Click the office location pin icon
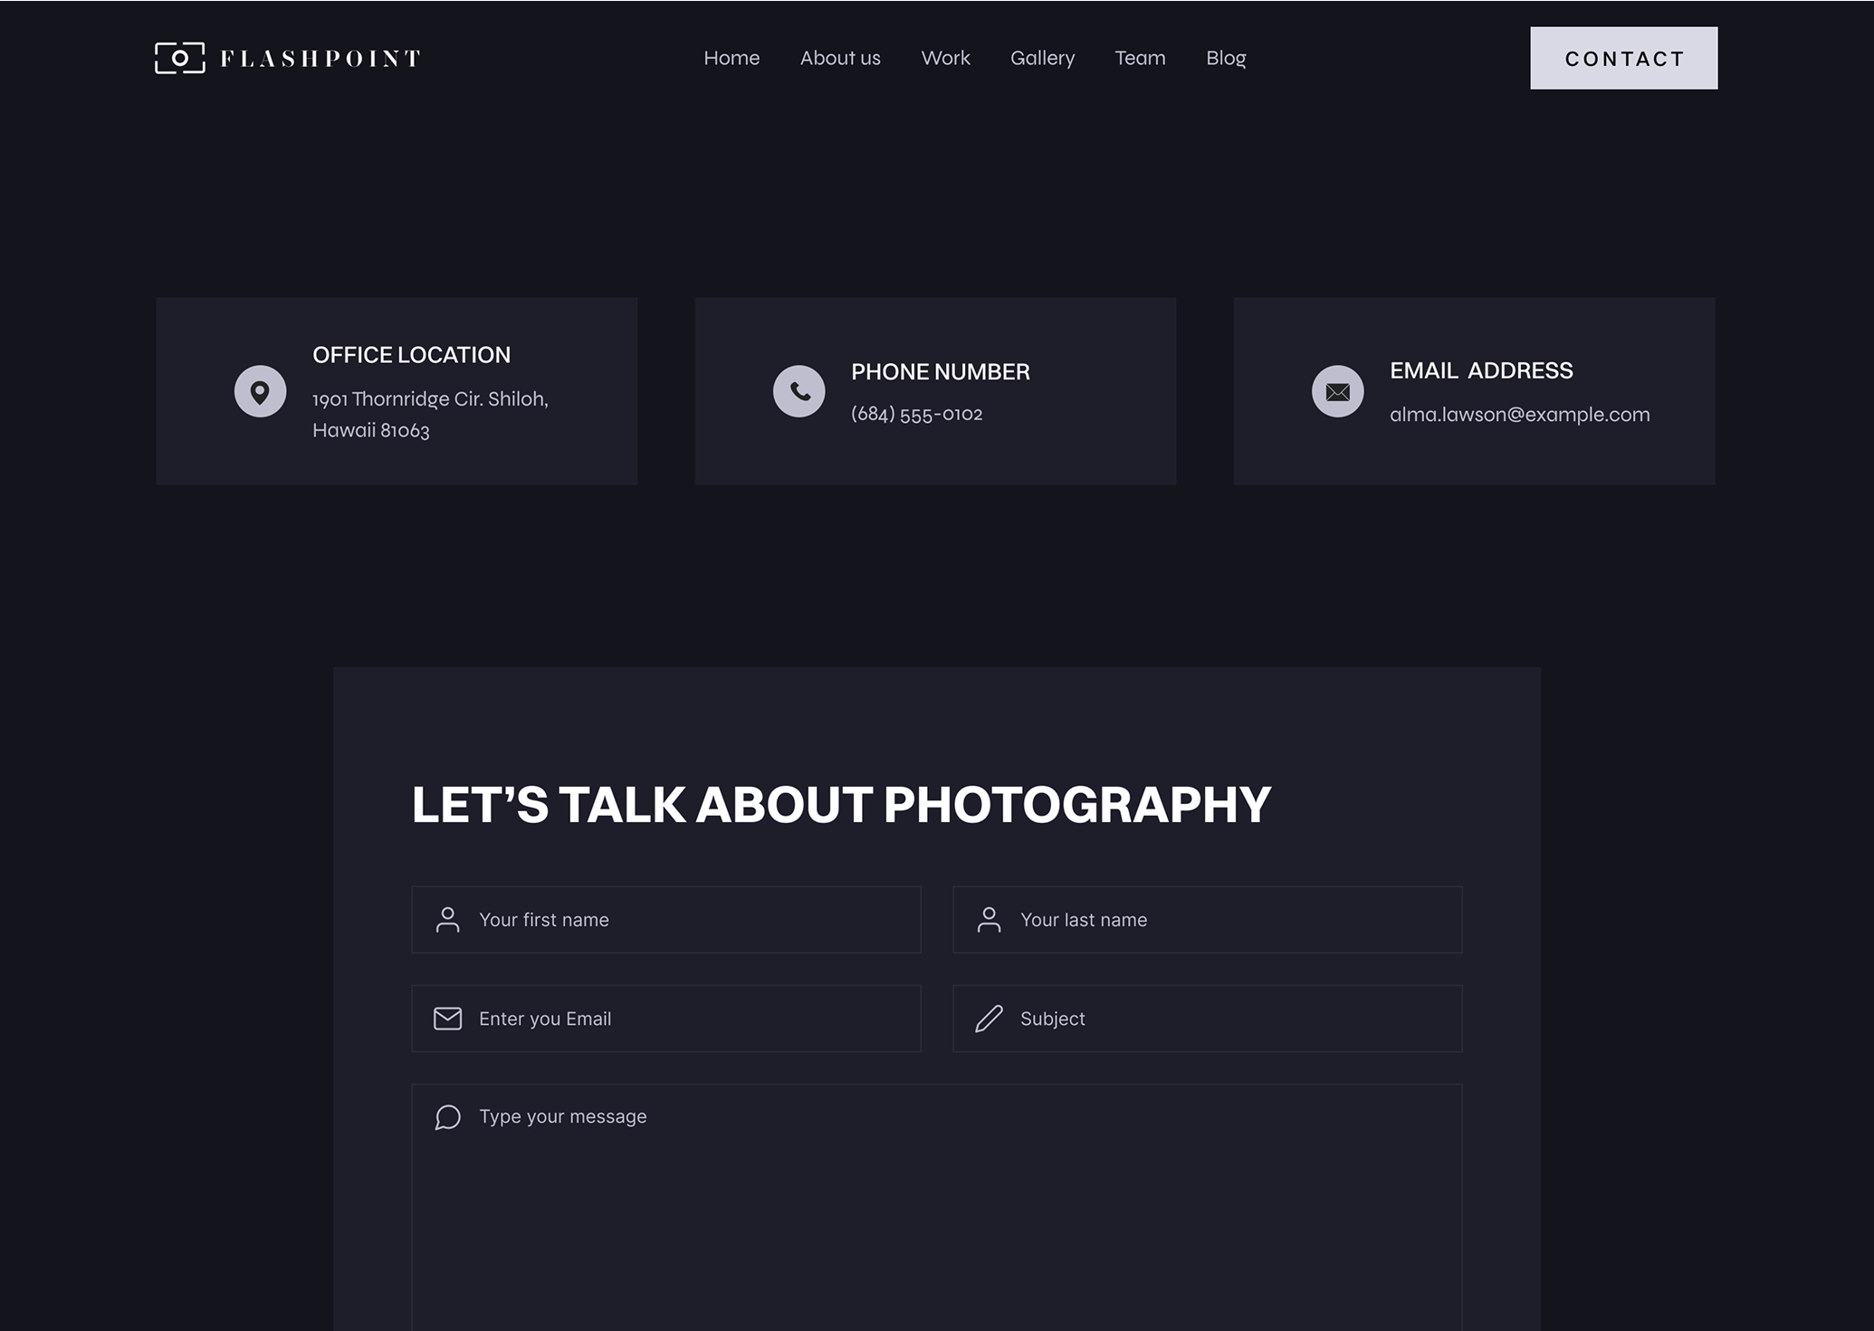The image size is (1874, 1331). click(x=260, y=391)
